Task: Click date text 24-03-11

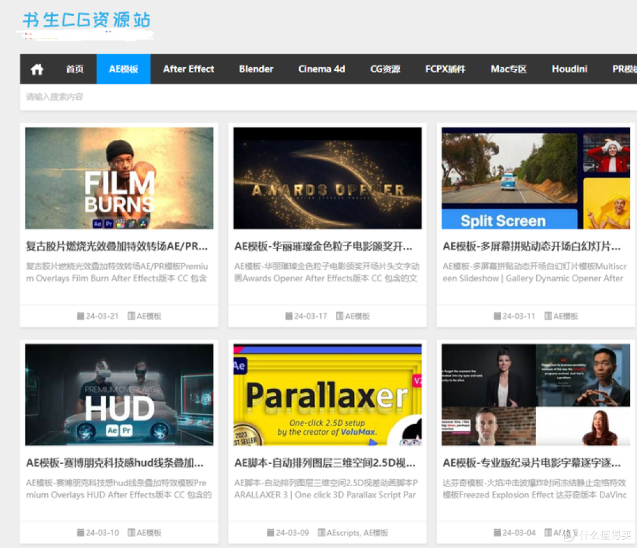Action: click(x=519, y=316)
